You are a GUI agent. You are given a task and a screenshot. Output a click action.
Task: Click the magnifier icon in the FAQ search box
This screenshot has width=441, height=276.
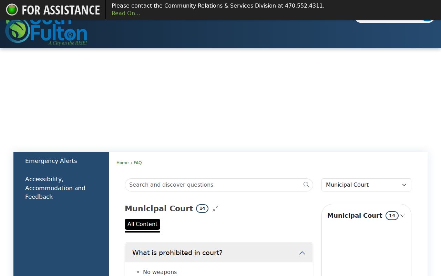tap(306, 185)
